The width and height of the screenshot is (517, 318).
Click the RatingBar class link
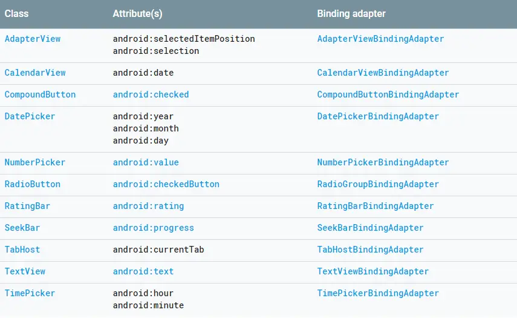point(27,206)
